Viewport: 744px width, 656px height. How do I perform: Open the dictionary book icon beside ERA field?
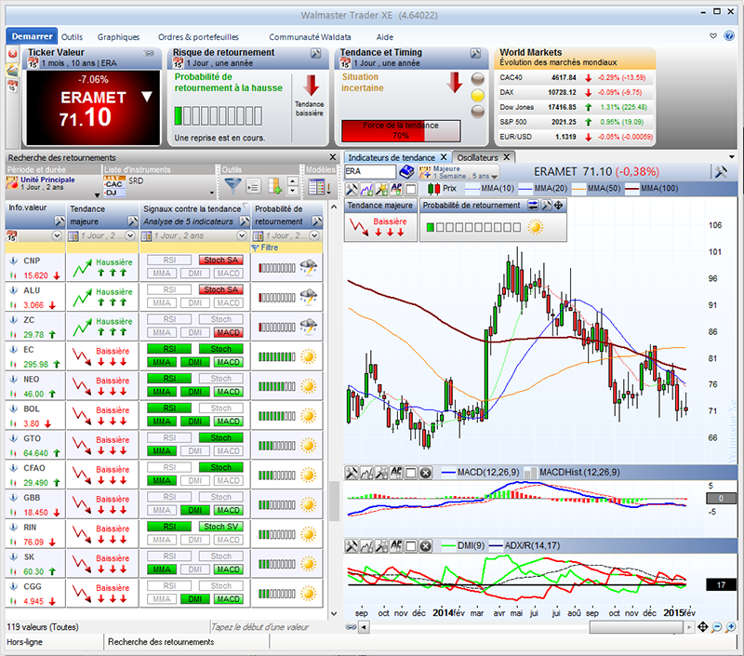[406, 172]
